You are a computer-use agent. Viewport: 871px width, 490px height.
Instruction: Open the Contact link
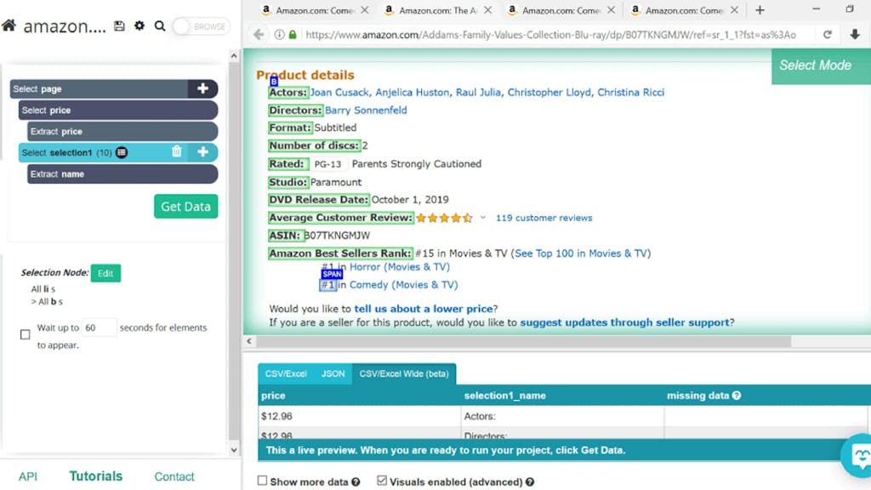tap(174, 476)
